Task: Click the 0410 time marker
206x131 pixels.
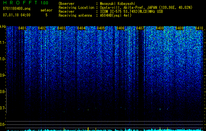Action: point(199,28)
